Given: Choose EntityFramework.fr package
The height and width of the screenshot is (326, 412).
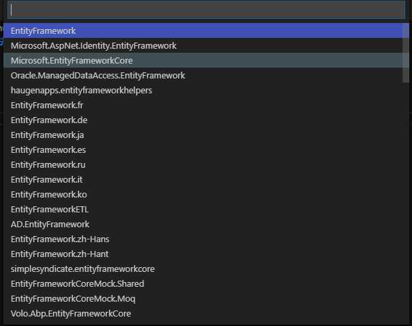Looking at the screenshot, I should pos(206,105).
